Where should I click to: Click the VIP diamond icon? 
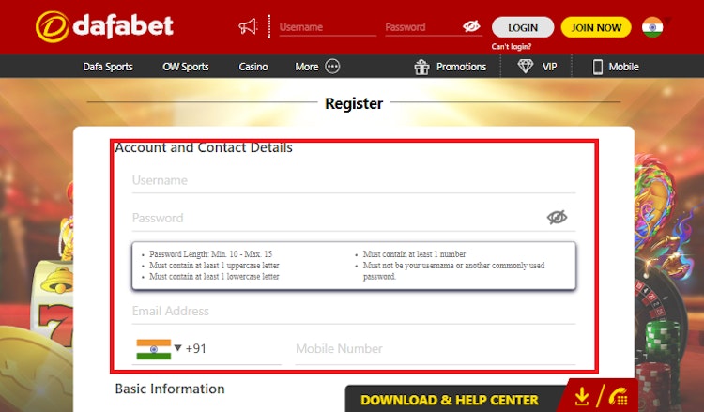tap(526, 67)
